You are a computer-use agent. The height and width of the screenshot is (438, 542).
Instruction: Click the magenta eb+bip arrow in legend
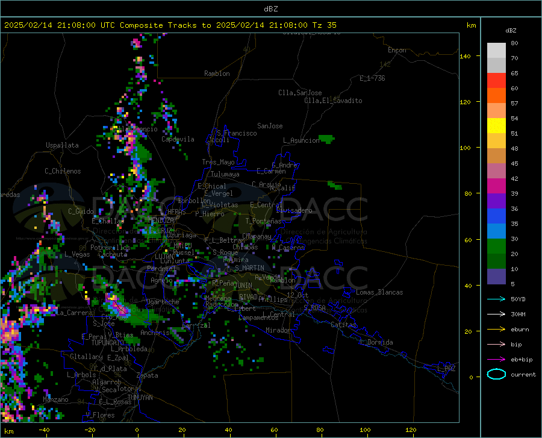[496, 360]
